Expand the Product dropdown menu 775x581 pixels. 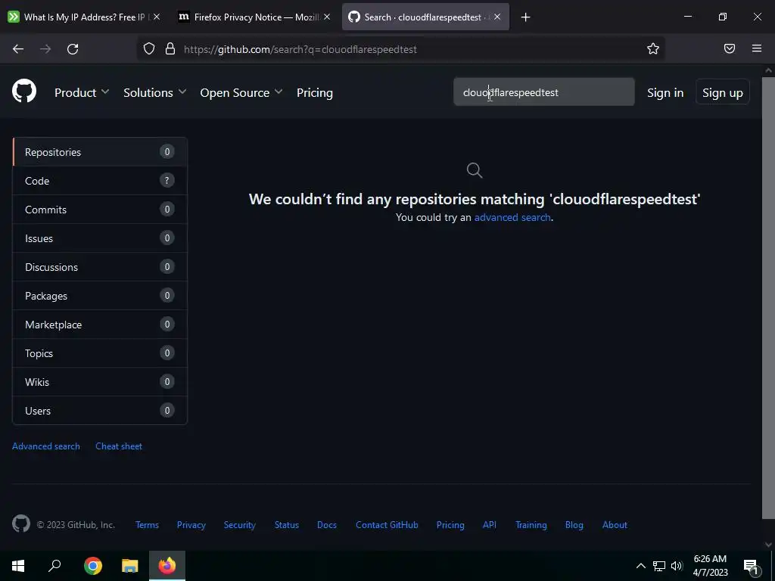[x=82, y=92]
